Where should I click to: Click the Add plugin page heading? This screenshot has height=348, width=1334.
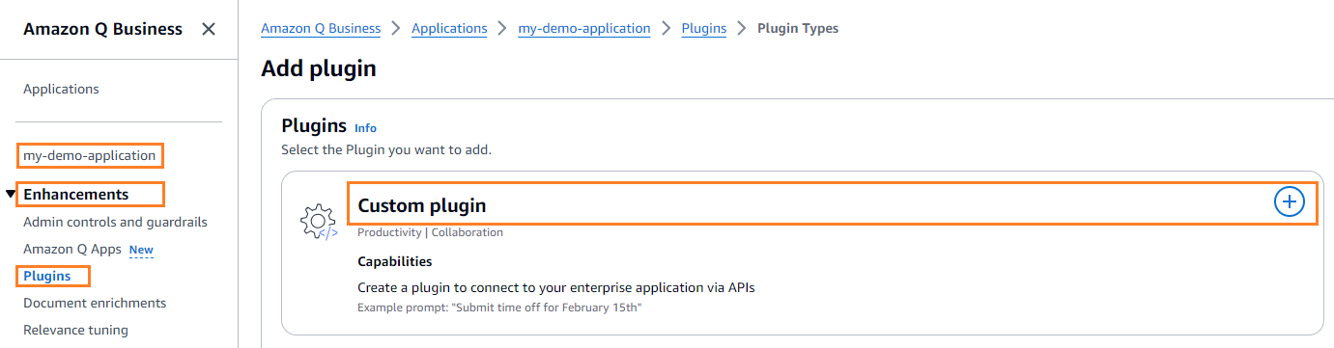pos(319,68)
